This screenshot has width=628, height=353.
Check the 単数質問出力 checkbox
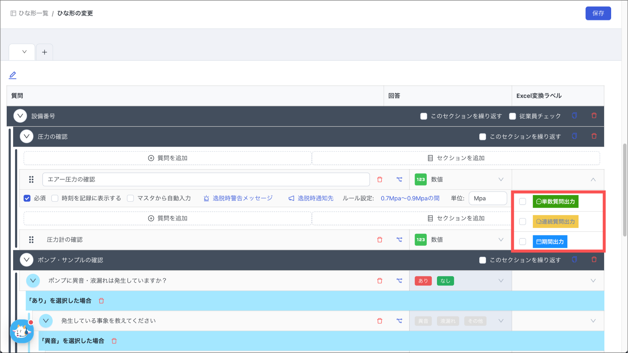click(x=523, y=201)
